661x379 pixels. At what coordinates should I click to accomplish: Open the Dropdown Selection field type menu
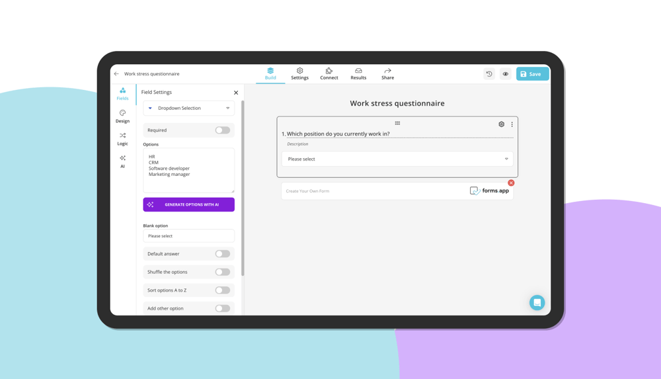tap(188, 108)
